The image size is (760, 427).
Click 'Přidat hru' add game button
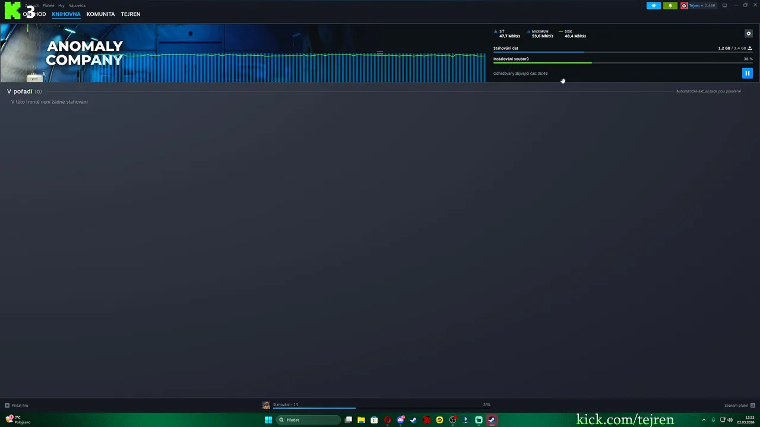click(16, 406)
